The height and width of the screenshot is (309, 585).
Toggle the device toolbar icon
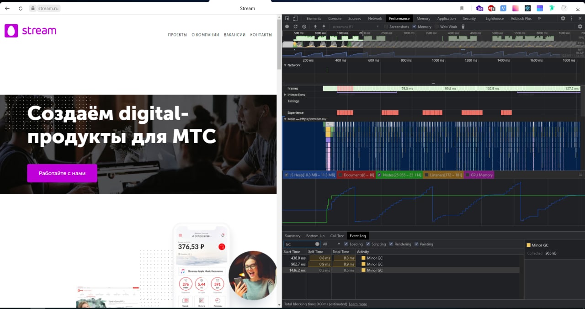[295, 18]
